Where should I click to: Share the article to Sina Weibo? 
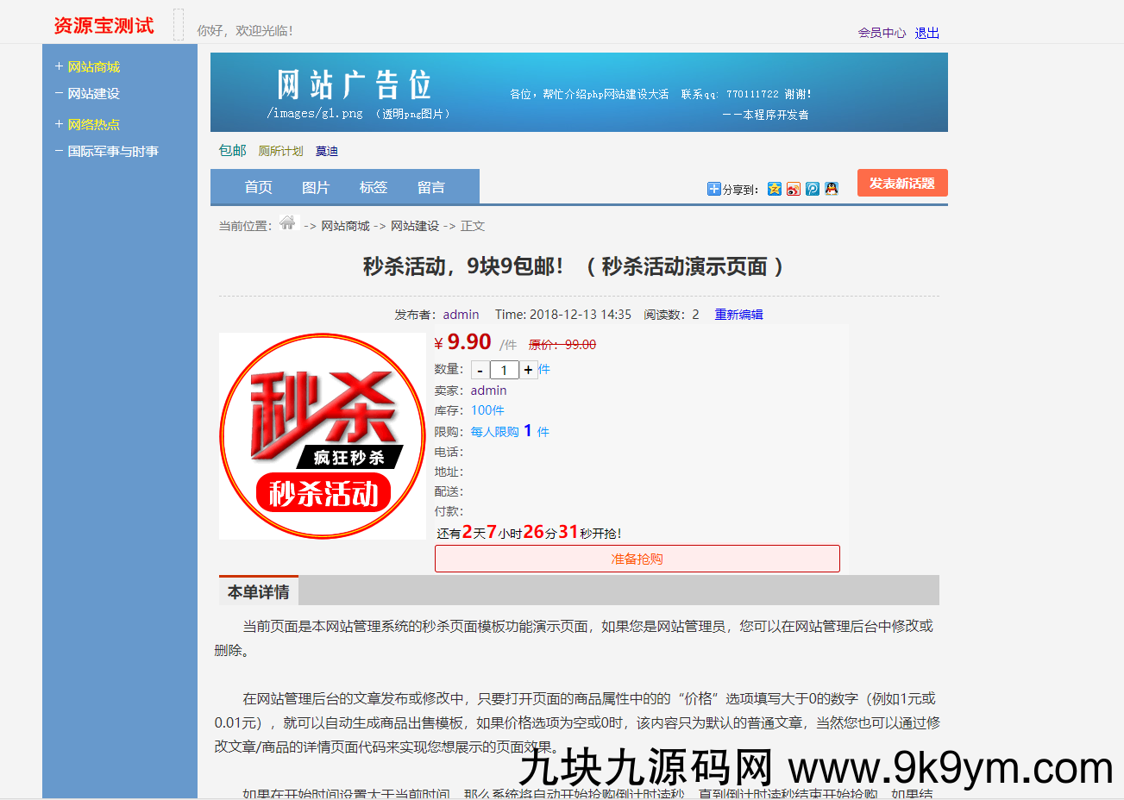[x=793, y=189]
